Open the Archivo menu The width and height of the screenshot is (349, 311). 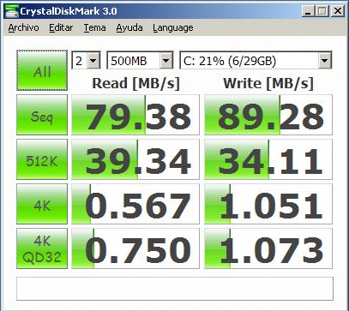tap(24, 27)
